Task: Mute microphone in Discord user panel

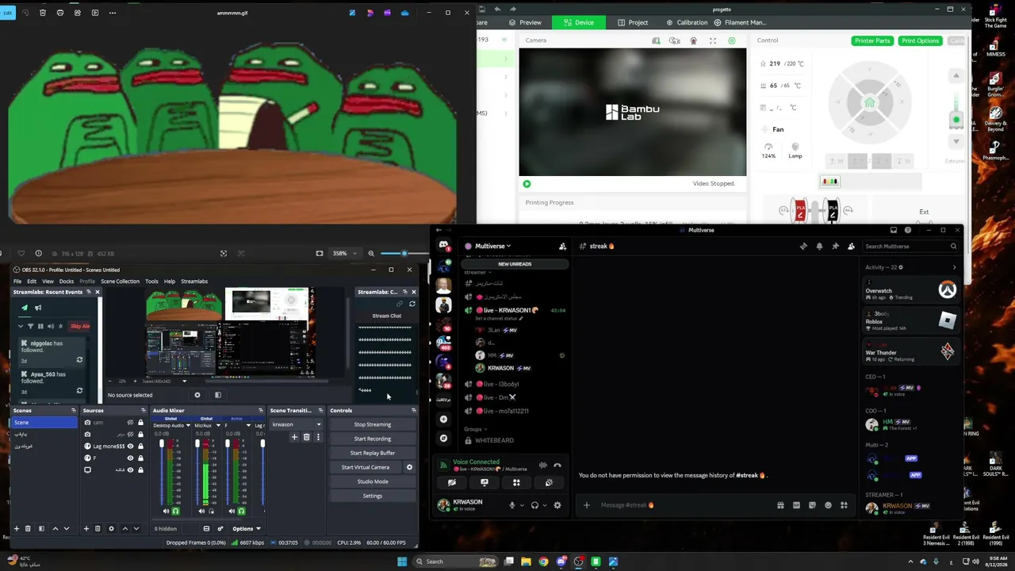Action: coord(512,505)
